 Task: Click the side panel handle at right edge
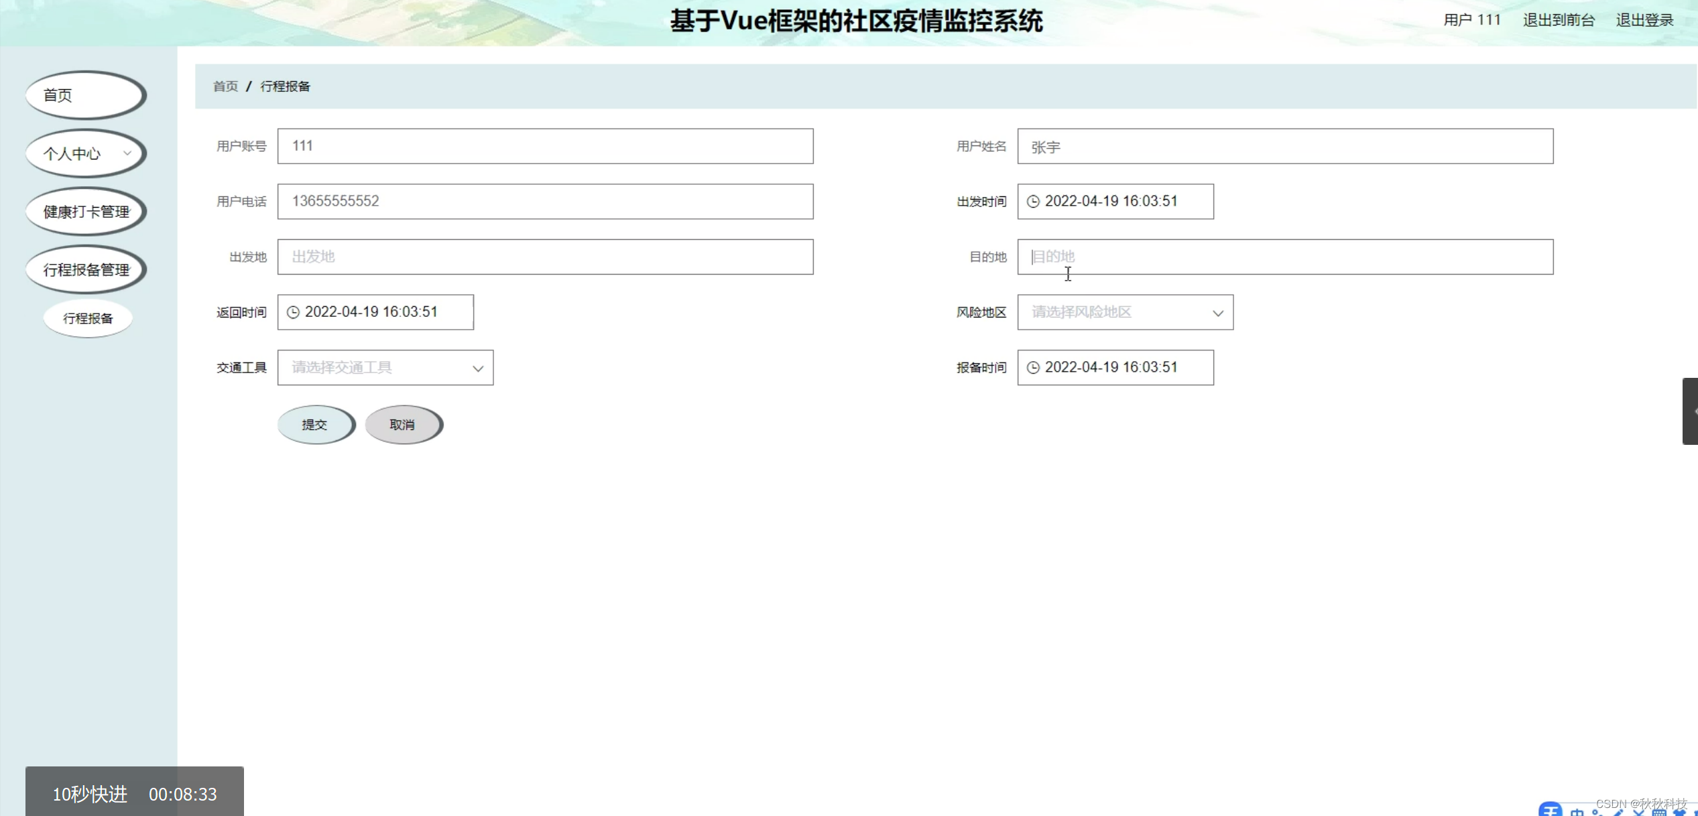pos(1691,411)
